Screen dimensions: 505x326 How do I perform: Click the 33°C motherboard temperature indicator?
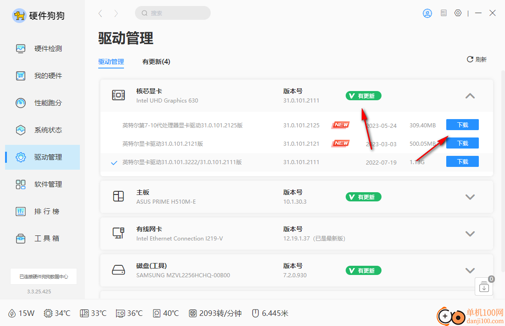(x=93, y=313)
